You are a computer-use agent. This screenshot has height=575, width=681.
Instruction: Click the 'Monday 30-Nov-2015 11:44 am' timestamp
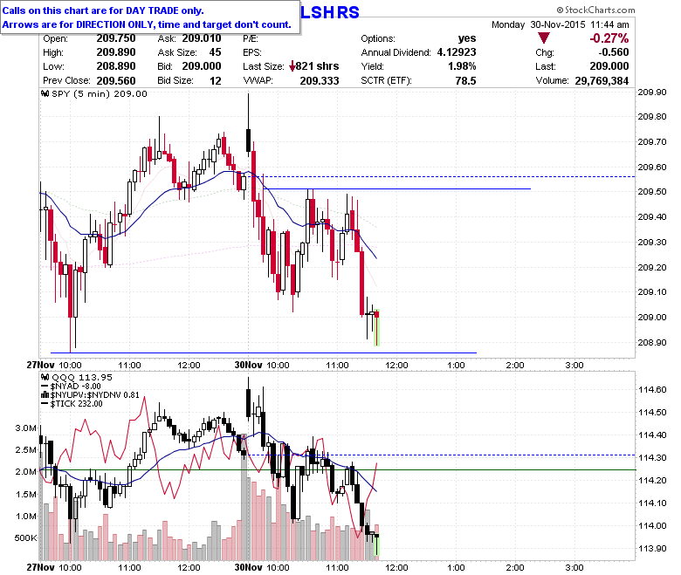561,24
